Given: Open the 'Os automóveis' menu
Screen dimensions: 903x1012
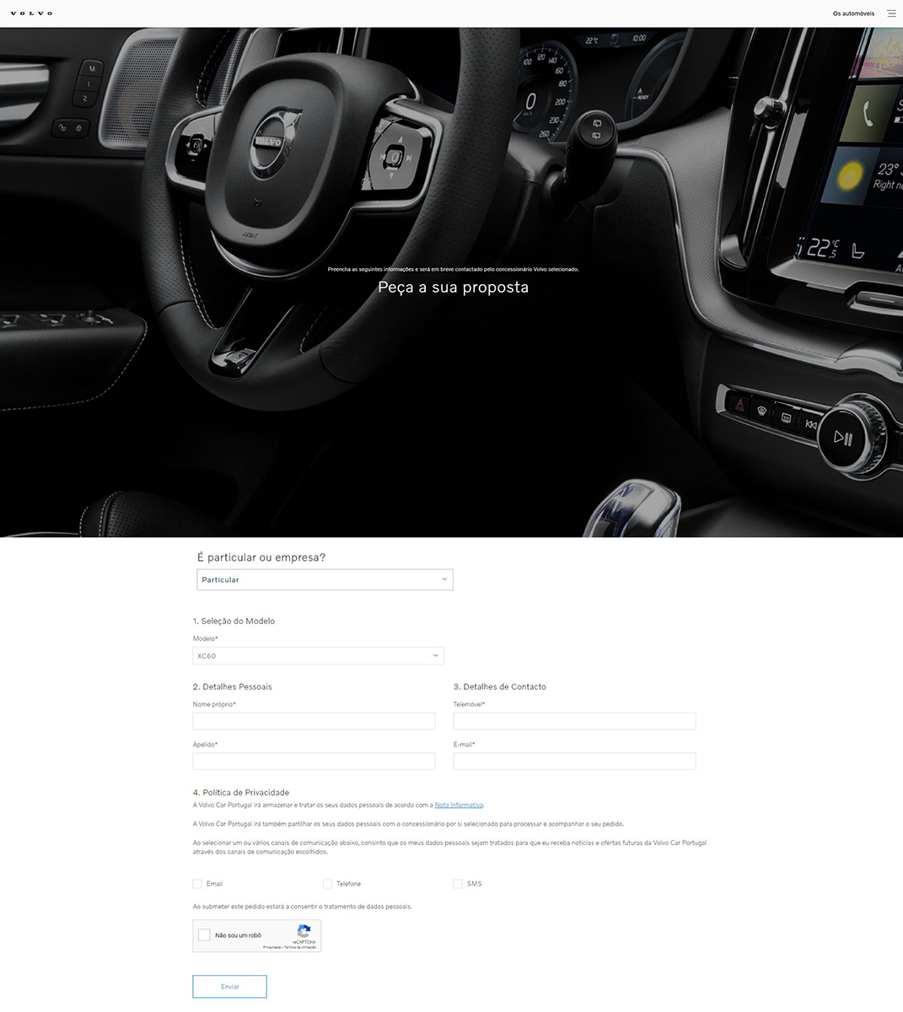Looking at the screenshot, I should point(853,13).
